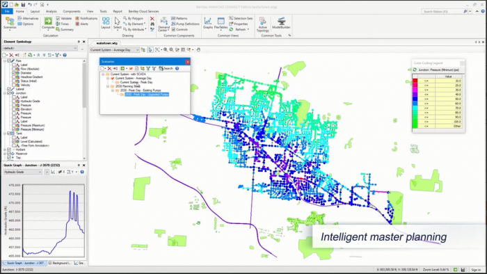Click the Compute button in the ribbon
Image resolution: width=487 pixels, height=274 pixels.
coord(48,23)
